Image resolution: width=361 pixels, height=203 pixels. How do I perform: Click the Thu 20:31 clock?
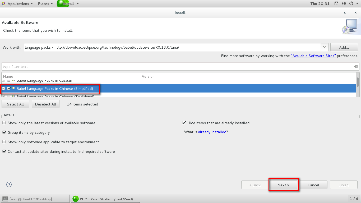[x=320, y=4]
